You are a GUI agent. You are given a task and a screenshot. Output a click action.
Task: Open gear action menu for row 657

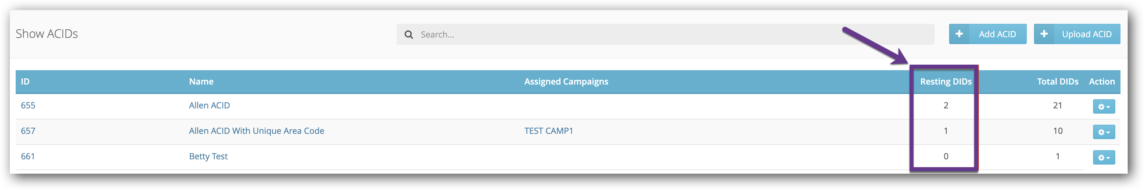tap(1104, 132)
